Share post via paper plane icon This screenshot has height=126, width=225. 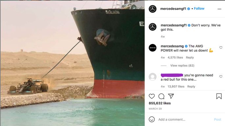click(x=171, y=96)
